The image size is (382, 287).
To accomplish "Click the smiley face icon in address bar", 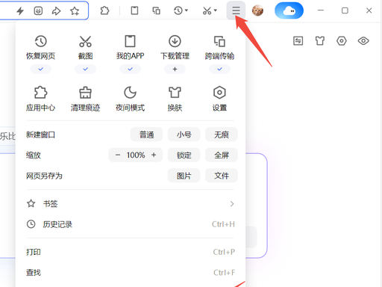I will coord(38,10).
